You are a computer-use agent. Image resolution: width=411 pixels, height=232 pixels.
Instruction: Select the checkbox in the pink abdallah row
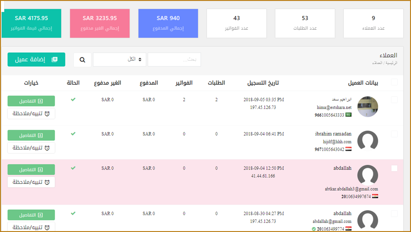pos(394,168)
